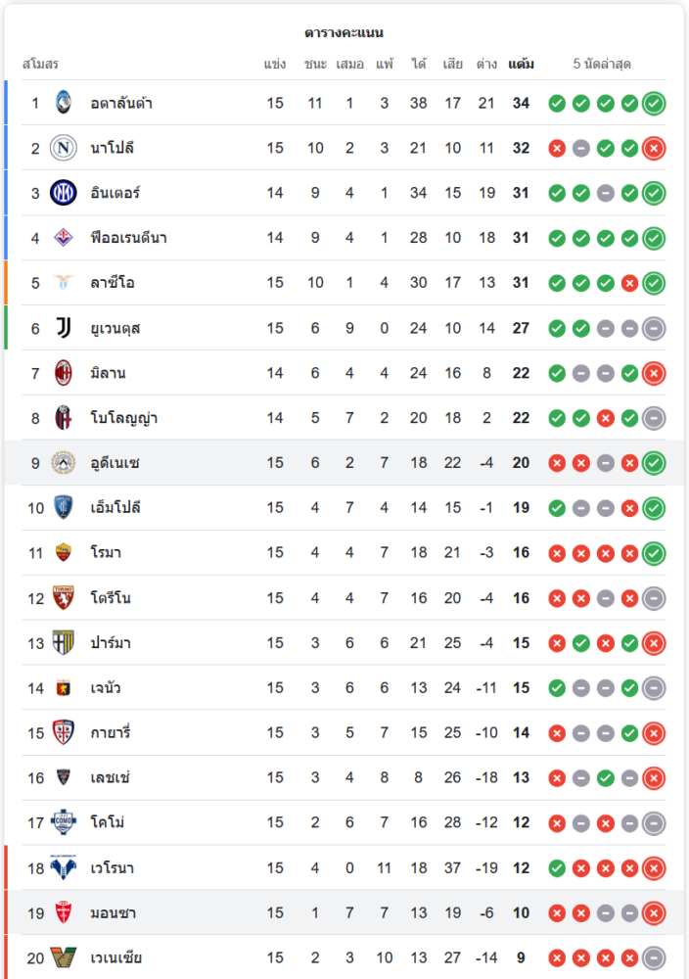Open the โบโลญญ่า team link

(x=124, y=418)
